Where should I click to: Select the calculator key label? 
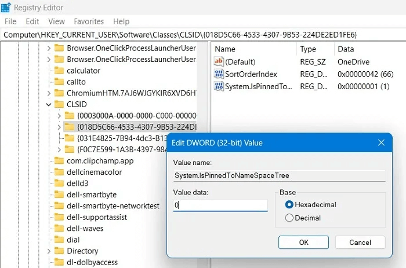pos(84,71)
